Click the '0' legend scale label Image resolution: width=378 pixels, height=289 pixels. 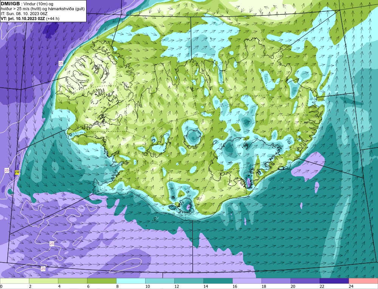2,286
